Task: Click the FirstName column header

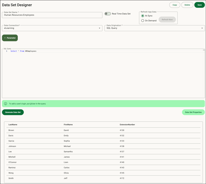Action: pos(68,125)
